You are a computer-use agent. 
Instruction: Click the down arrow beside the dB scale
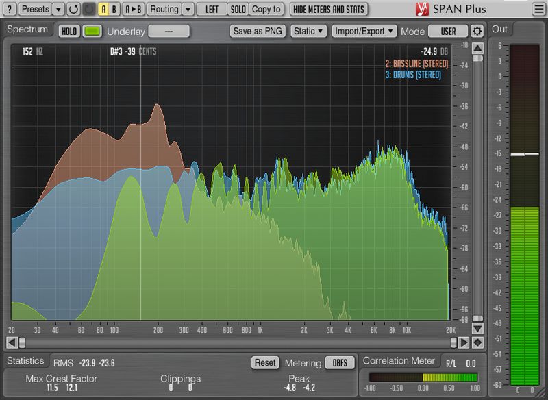tap(477, 328)
